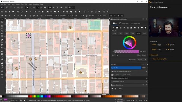Screen dimensions: 182x102
Task: Click the video Height value field
Action: [x=161, y=50]
